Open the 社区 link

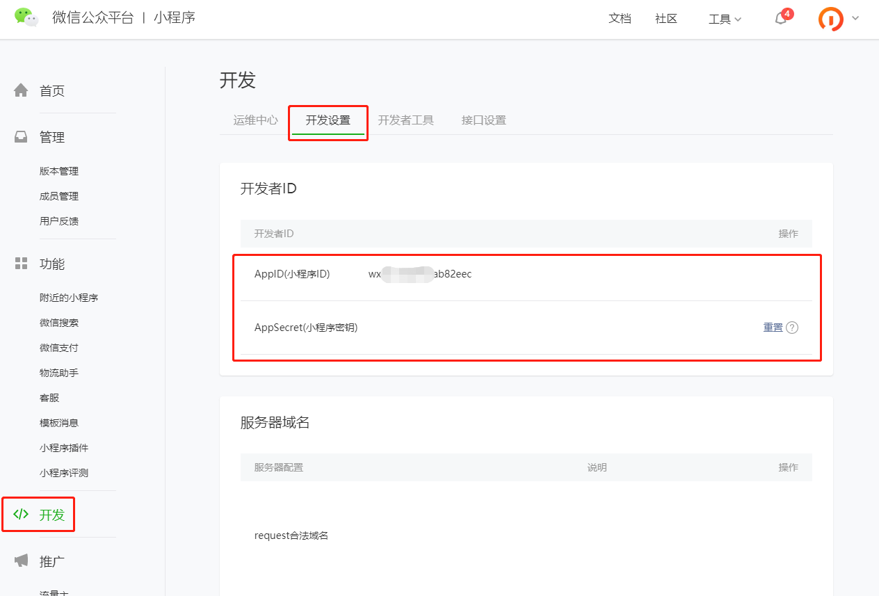(666, 19)
